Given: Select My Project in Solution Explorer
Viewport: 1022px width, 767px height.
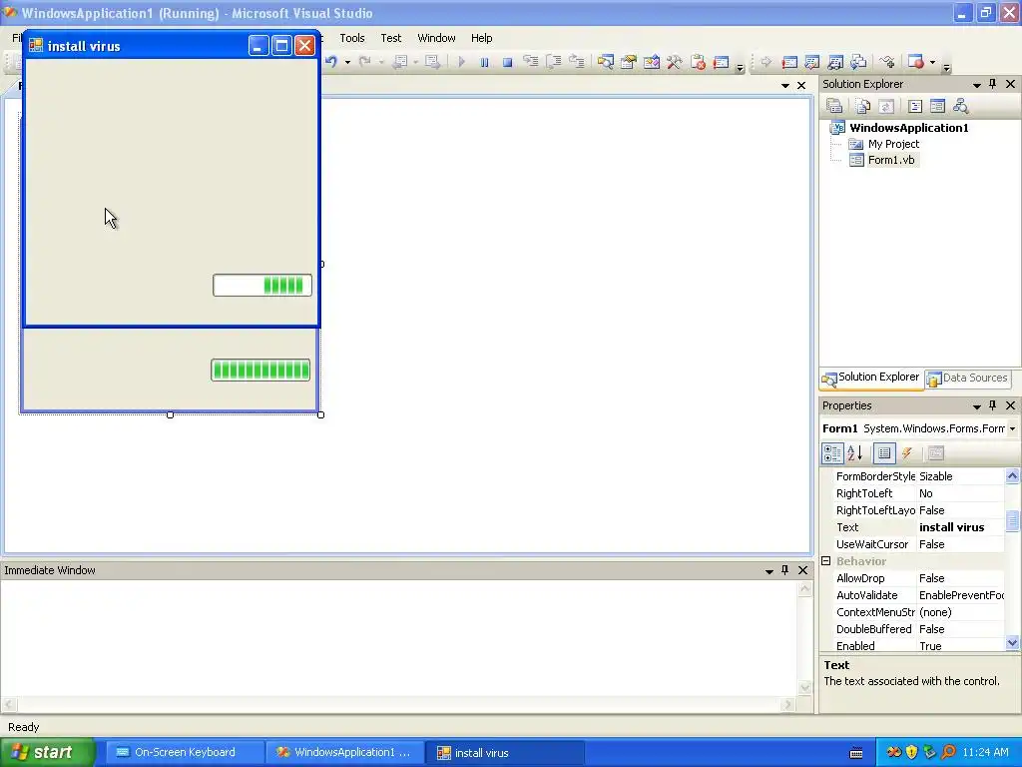Looking at the screenshot, I should coord(893,144).
